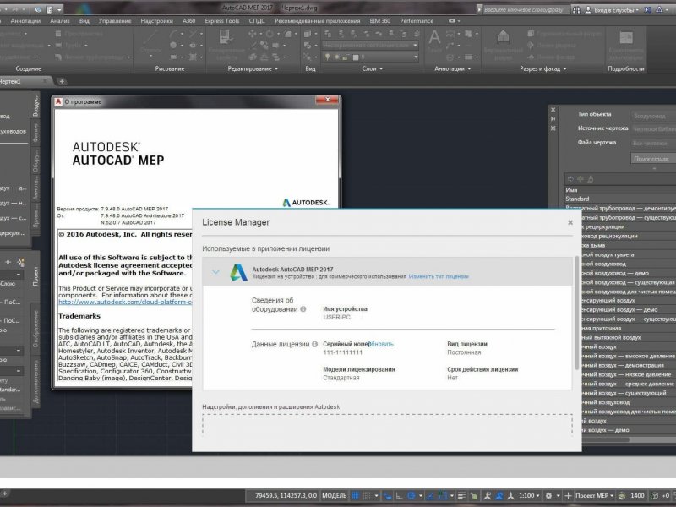
Task: Click the workspace gear icon in status bar
Action: [x=548, y=496]
